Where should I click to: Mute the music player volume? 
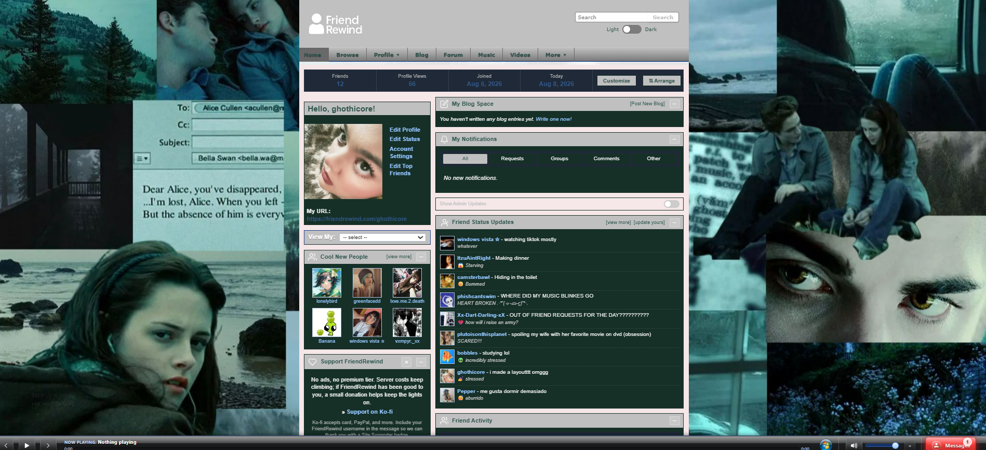click(854, 445)
